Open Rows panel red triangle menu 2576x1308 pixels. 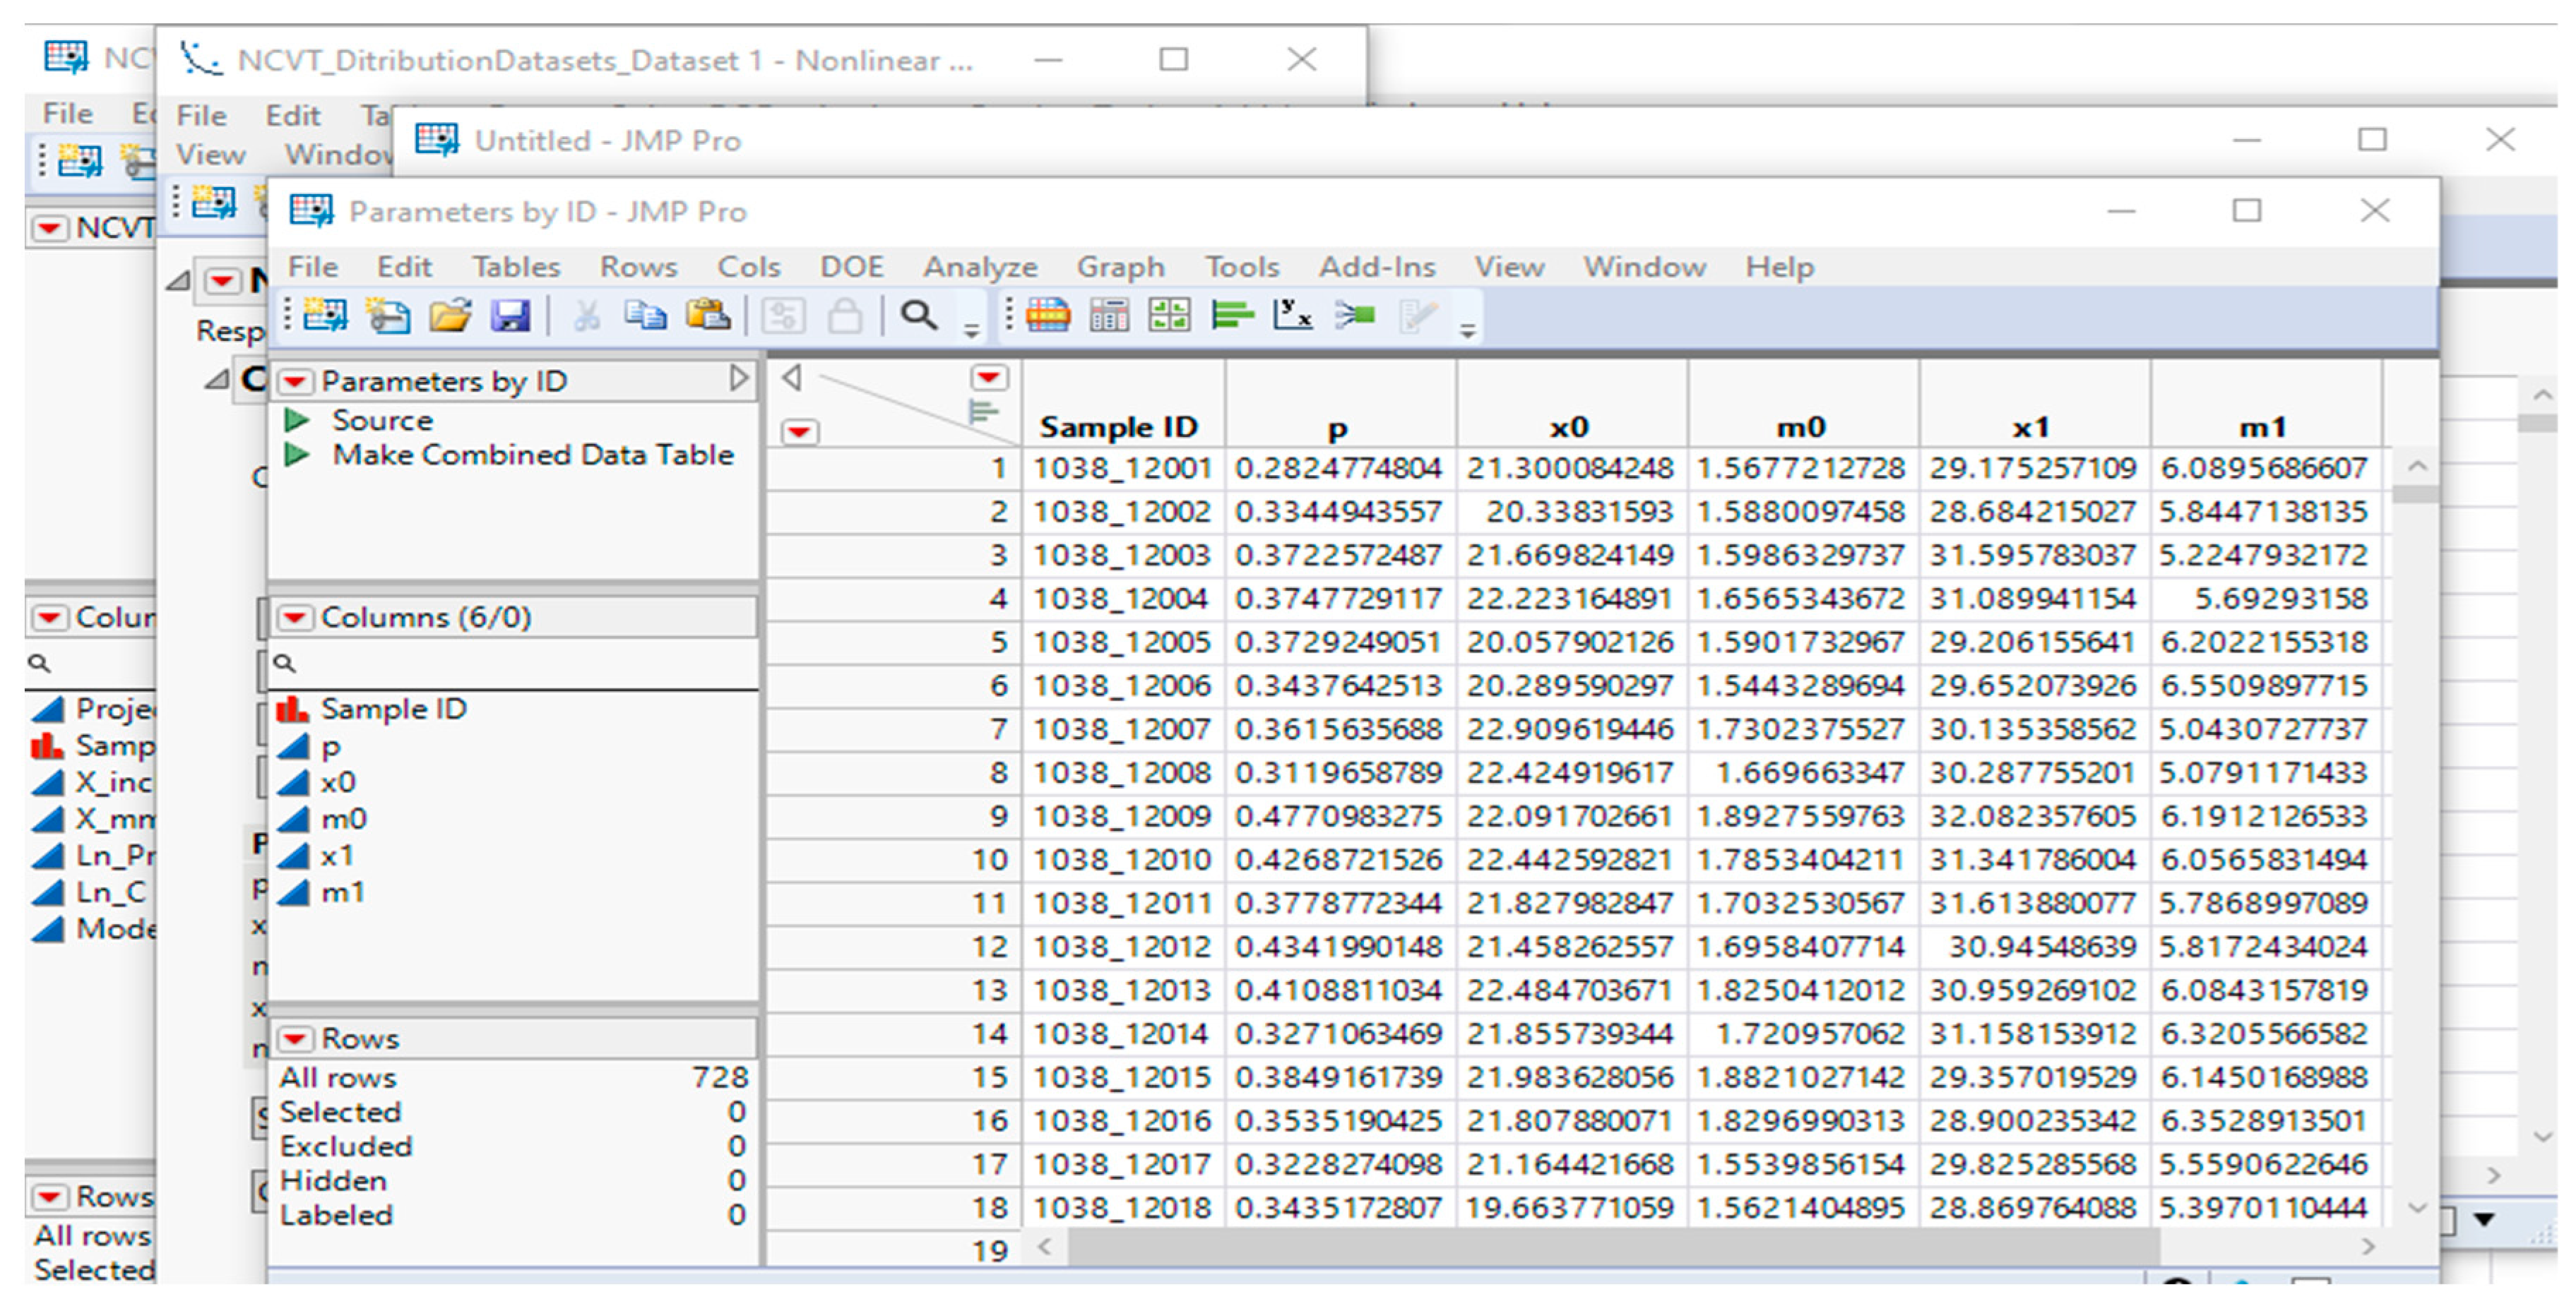click(x=295, y=1039)
